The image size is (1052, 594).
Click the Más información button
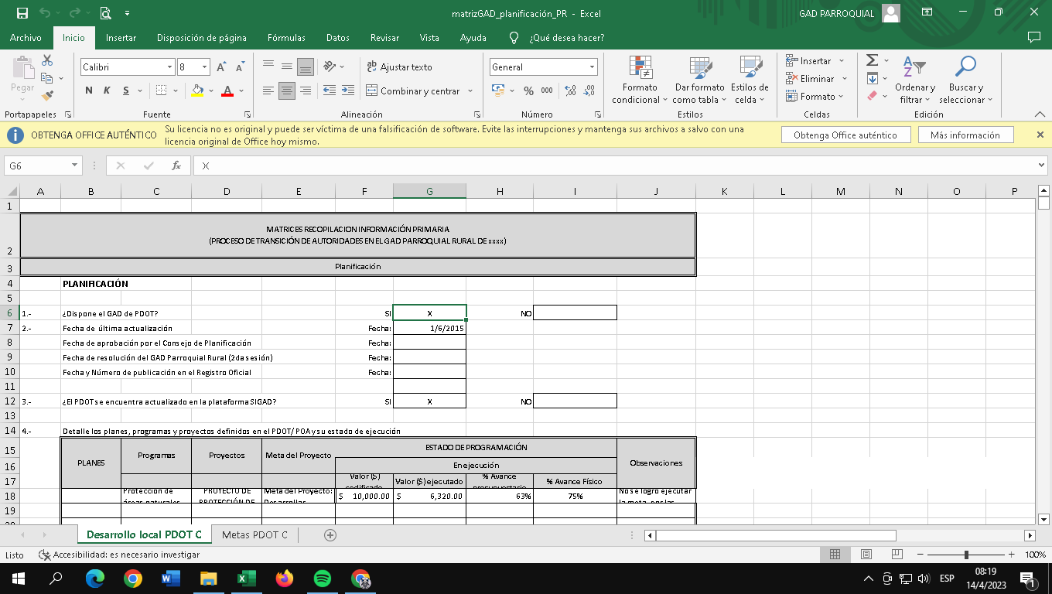(x=965, y=135)
